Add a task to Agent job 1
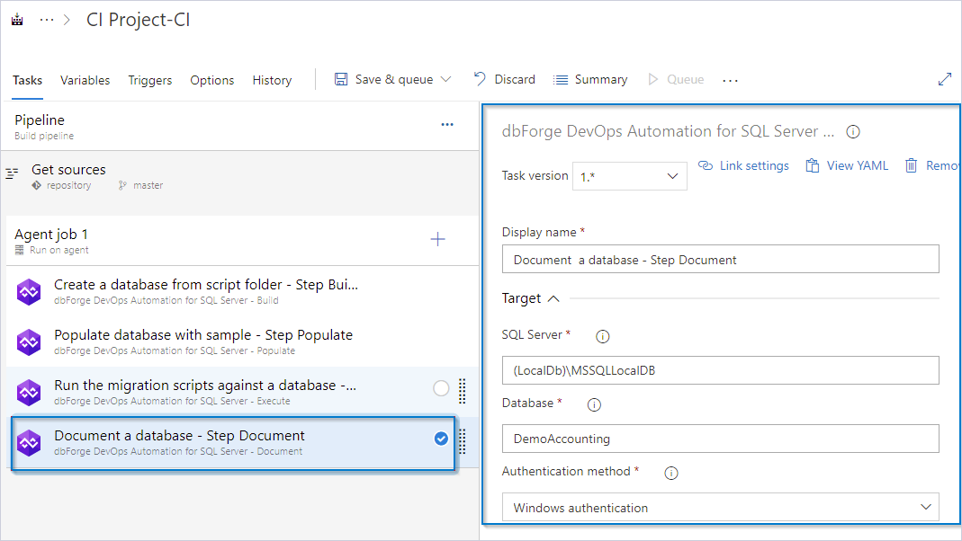The height and width of the screenshot is (541, 962). tap(437, 239)
